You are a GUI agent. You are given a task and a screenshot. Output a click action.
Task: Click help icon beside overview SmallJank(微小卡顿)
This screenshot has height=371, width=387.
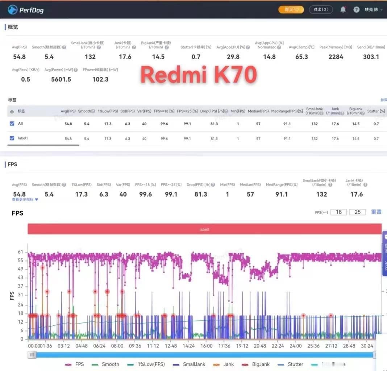click(99, 47)
